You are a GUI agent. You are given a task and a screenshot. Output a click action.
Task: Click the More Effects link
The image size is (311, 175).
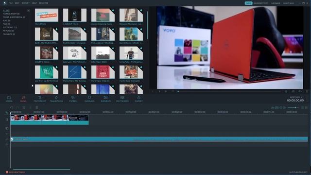tap(261, 3)
